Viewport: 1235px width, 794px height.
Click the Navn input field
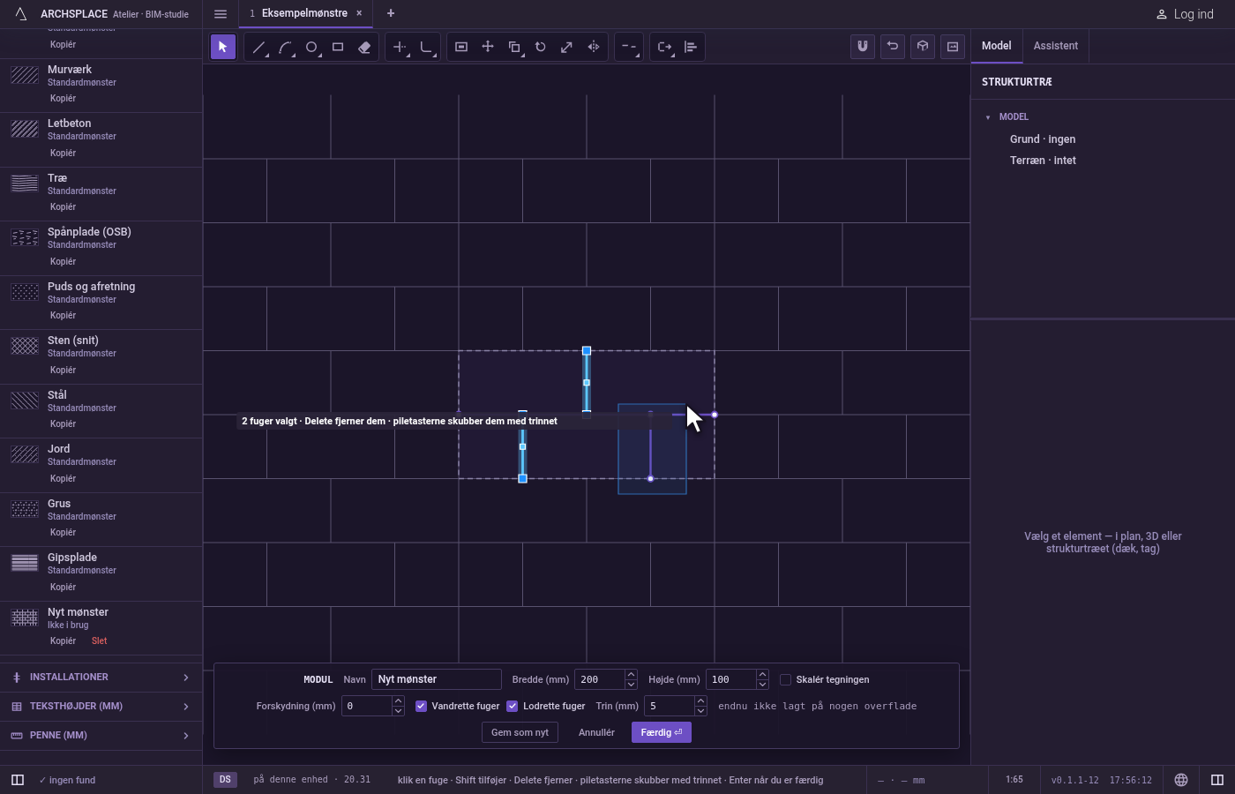pyautogui.click(x=437, y=679)
